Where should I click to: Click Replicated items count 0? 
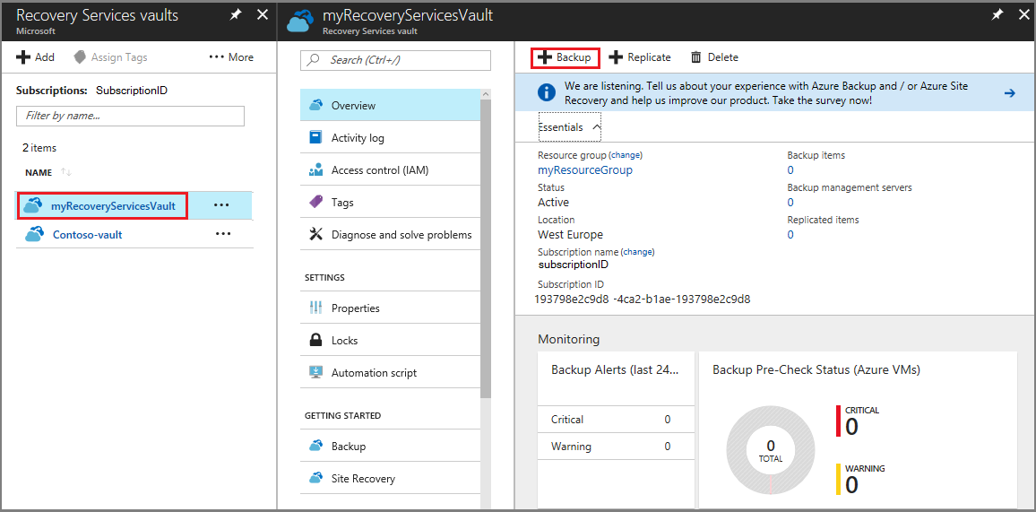click(790, 235)
